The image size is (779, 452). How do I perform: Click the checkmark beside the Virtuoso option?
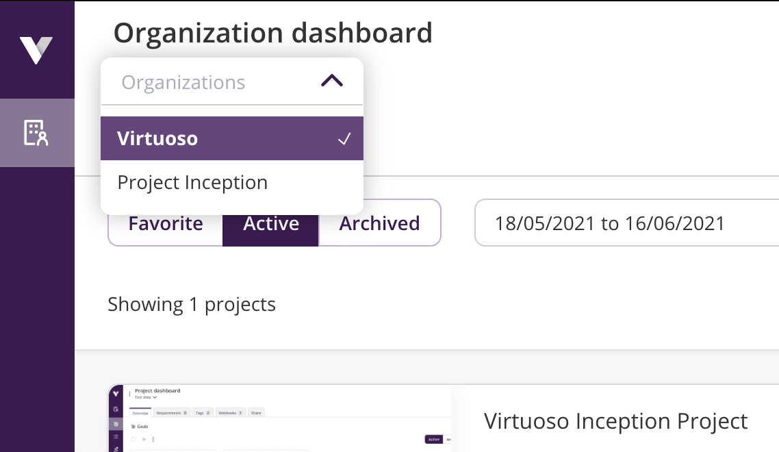[x=344, y=139]
